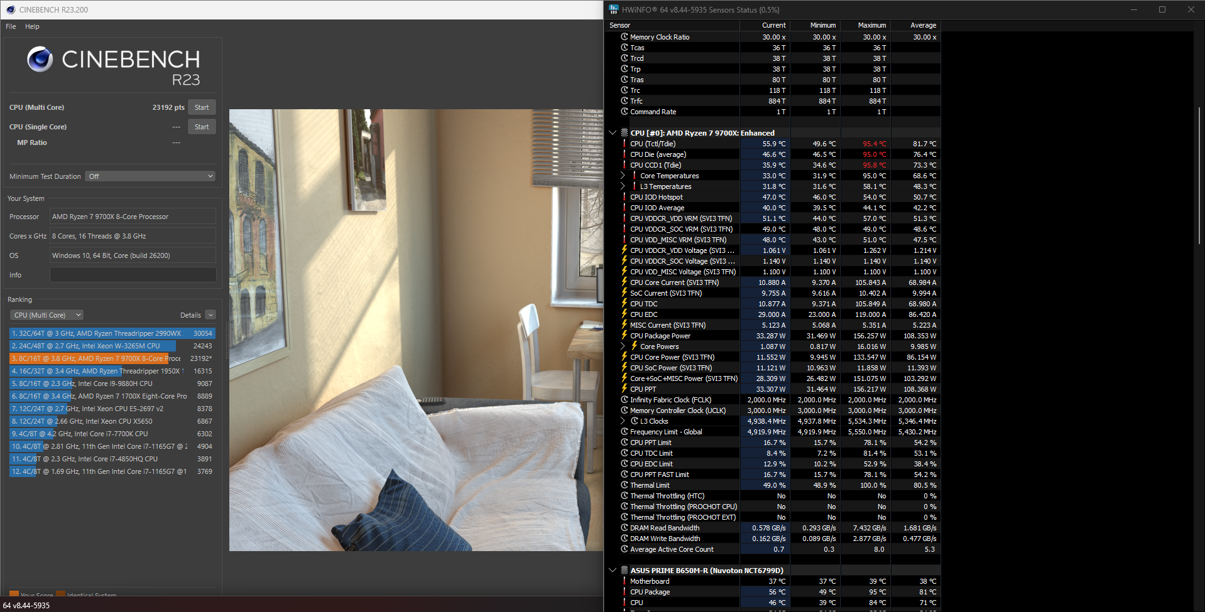Select ranking entry Threadripper 2990WX
This screenshot has height=612, width=1205.
click(112, 333)
